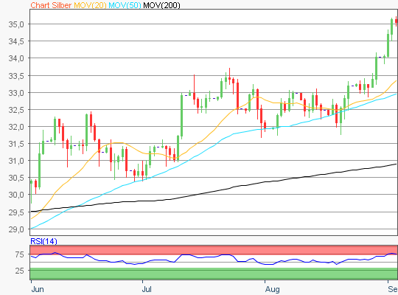Viewport: 398px width, 295px height.
Task: Click the Aug month label on time axis
Action: (x=273, y=289)
